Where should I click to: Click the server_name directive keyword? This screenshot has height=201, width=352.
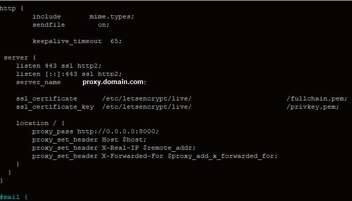pyautogui.click(x=38, y=82)
